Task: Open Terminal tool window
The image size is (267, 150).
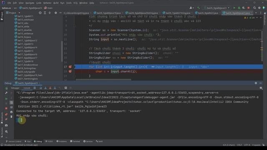Action: pyautogui.click(x=75, y=141)
